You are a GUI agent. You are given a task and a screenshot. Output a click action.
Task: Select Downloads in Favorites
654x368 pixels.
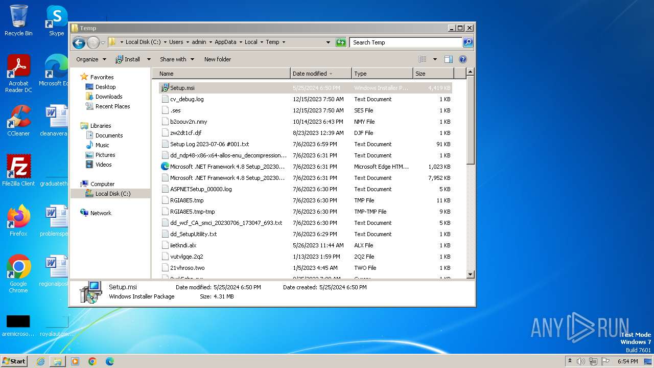click(x=109, y=97)
